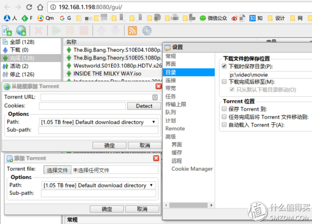Select 高级 settings category
The height and width of the screenshot is (224, 312).
[x=171, y=136]
